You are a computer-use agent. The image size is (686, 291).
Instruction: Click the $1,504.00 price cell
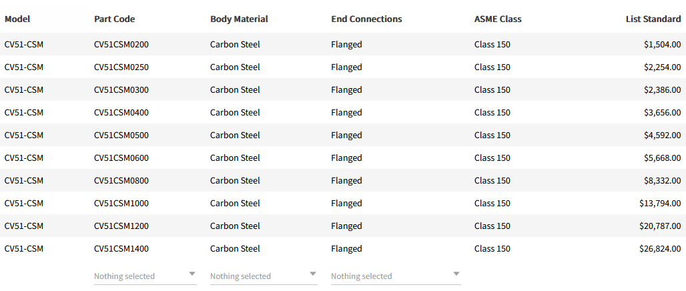point(662,45)
